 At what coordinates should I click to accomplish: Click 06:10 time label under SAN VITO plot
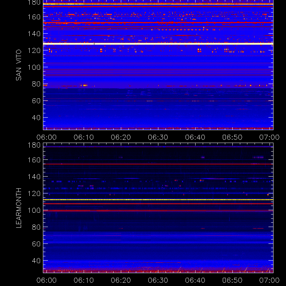[84, 137]
